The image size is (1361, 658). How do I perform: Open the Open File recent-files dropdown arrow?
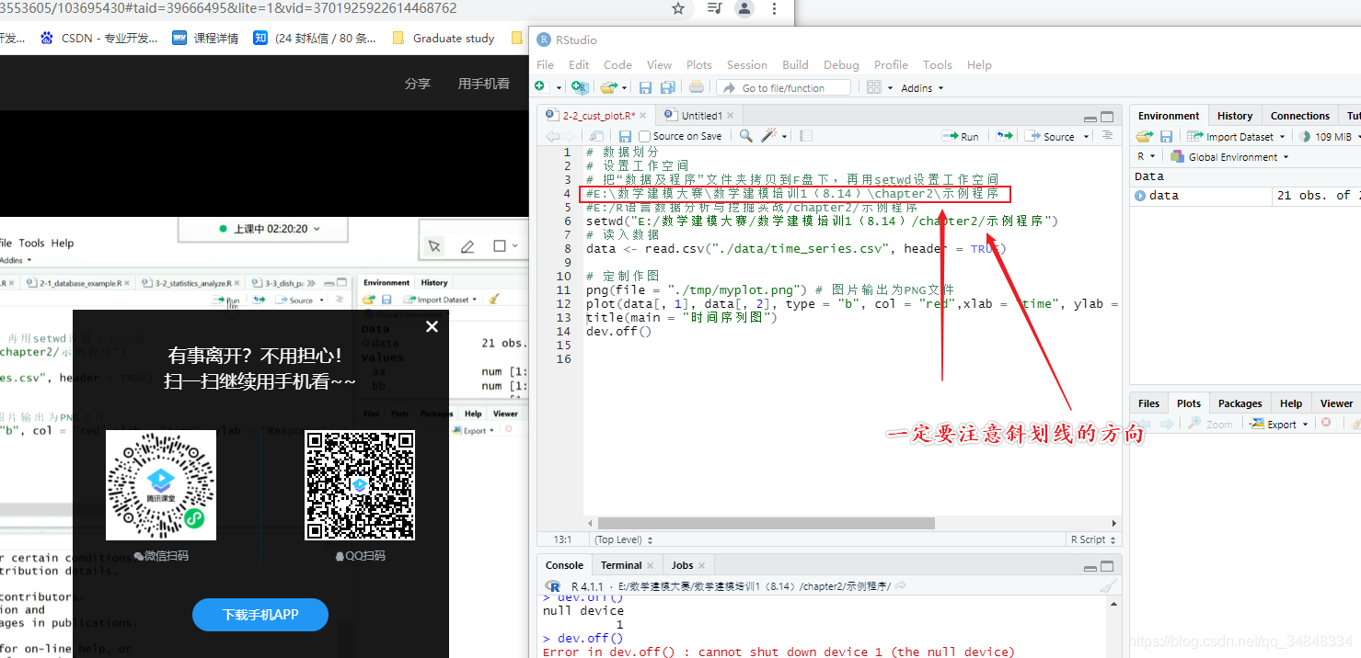623,88
